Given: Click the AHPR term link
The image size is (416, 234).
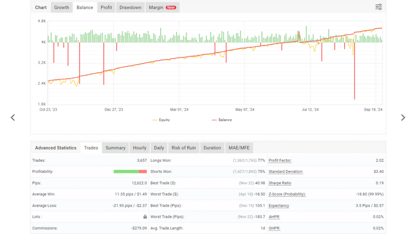Looking at the screenshot, I should (274, 217).
